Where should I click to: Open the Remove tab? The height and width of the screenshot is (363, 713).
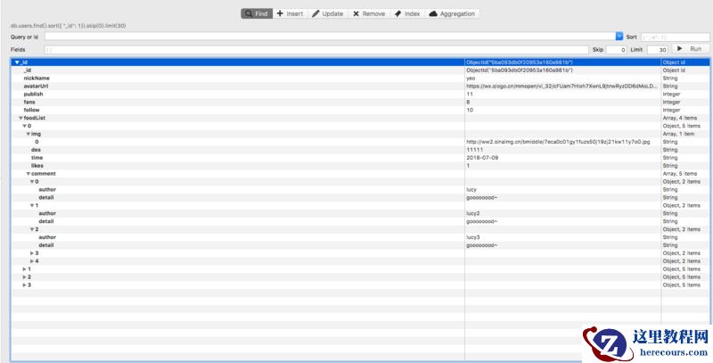pyautogui.click(x=369, y=13)
